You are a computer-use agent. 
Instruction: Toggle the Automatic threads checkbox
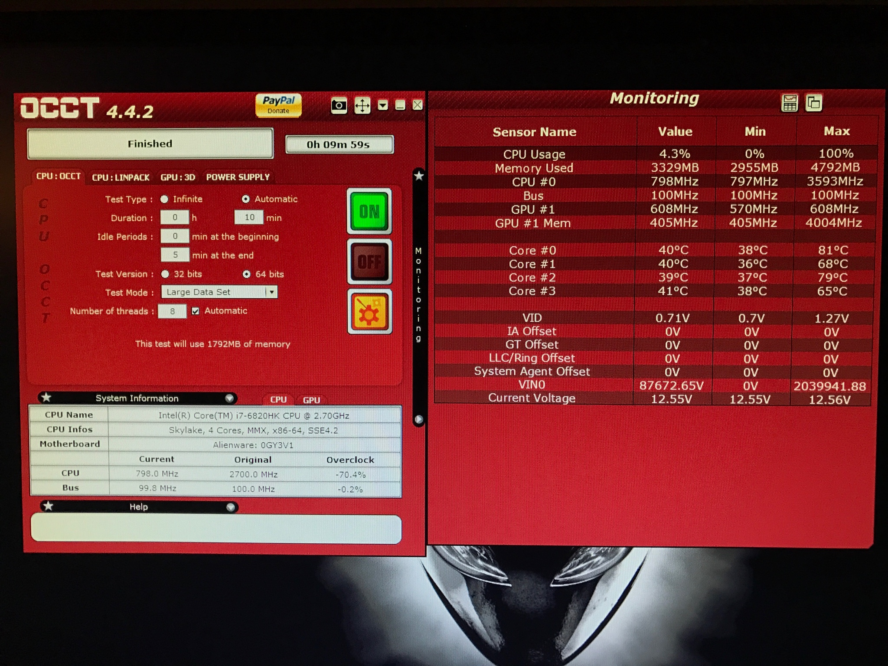click(196, 311)
